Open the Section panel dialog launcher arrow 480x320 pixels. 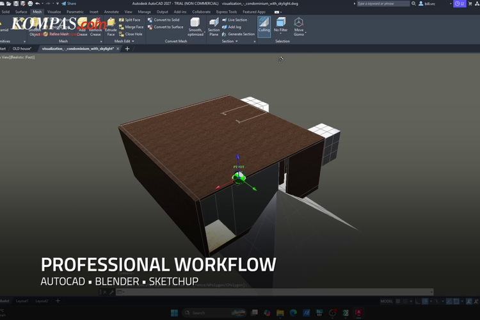tap(255, 42)
